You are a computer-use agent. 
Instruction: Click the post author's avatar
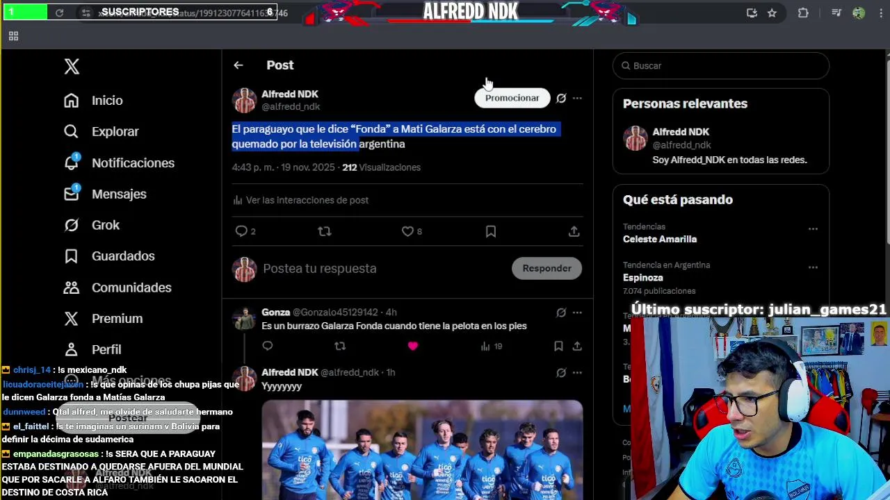pyautogui.click(x=244, y=101)
